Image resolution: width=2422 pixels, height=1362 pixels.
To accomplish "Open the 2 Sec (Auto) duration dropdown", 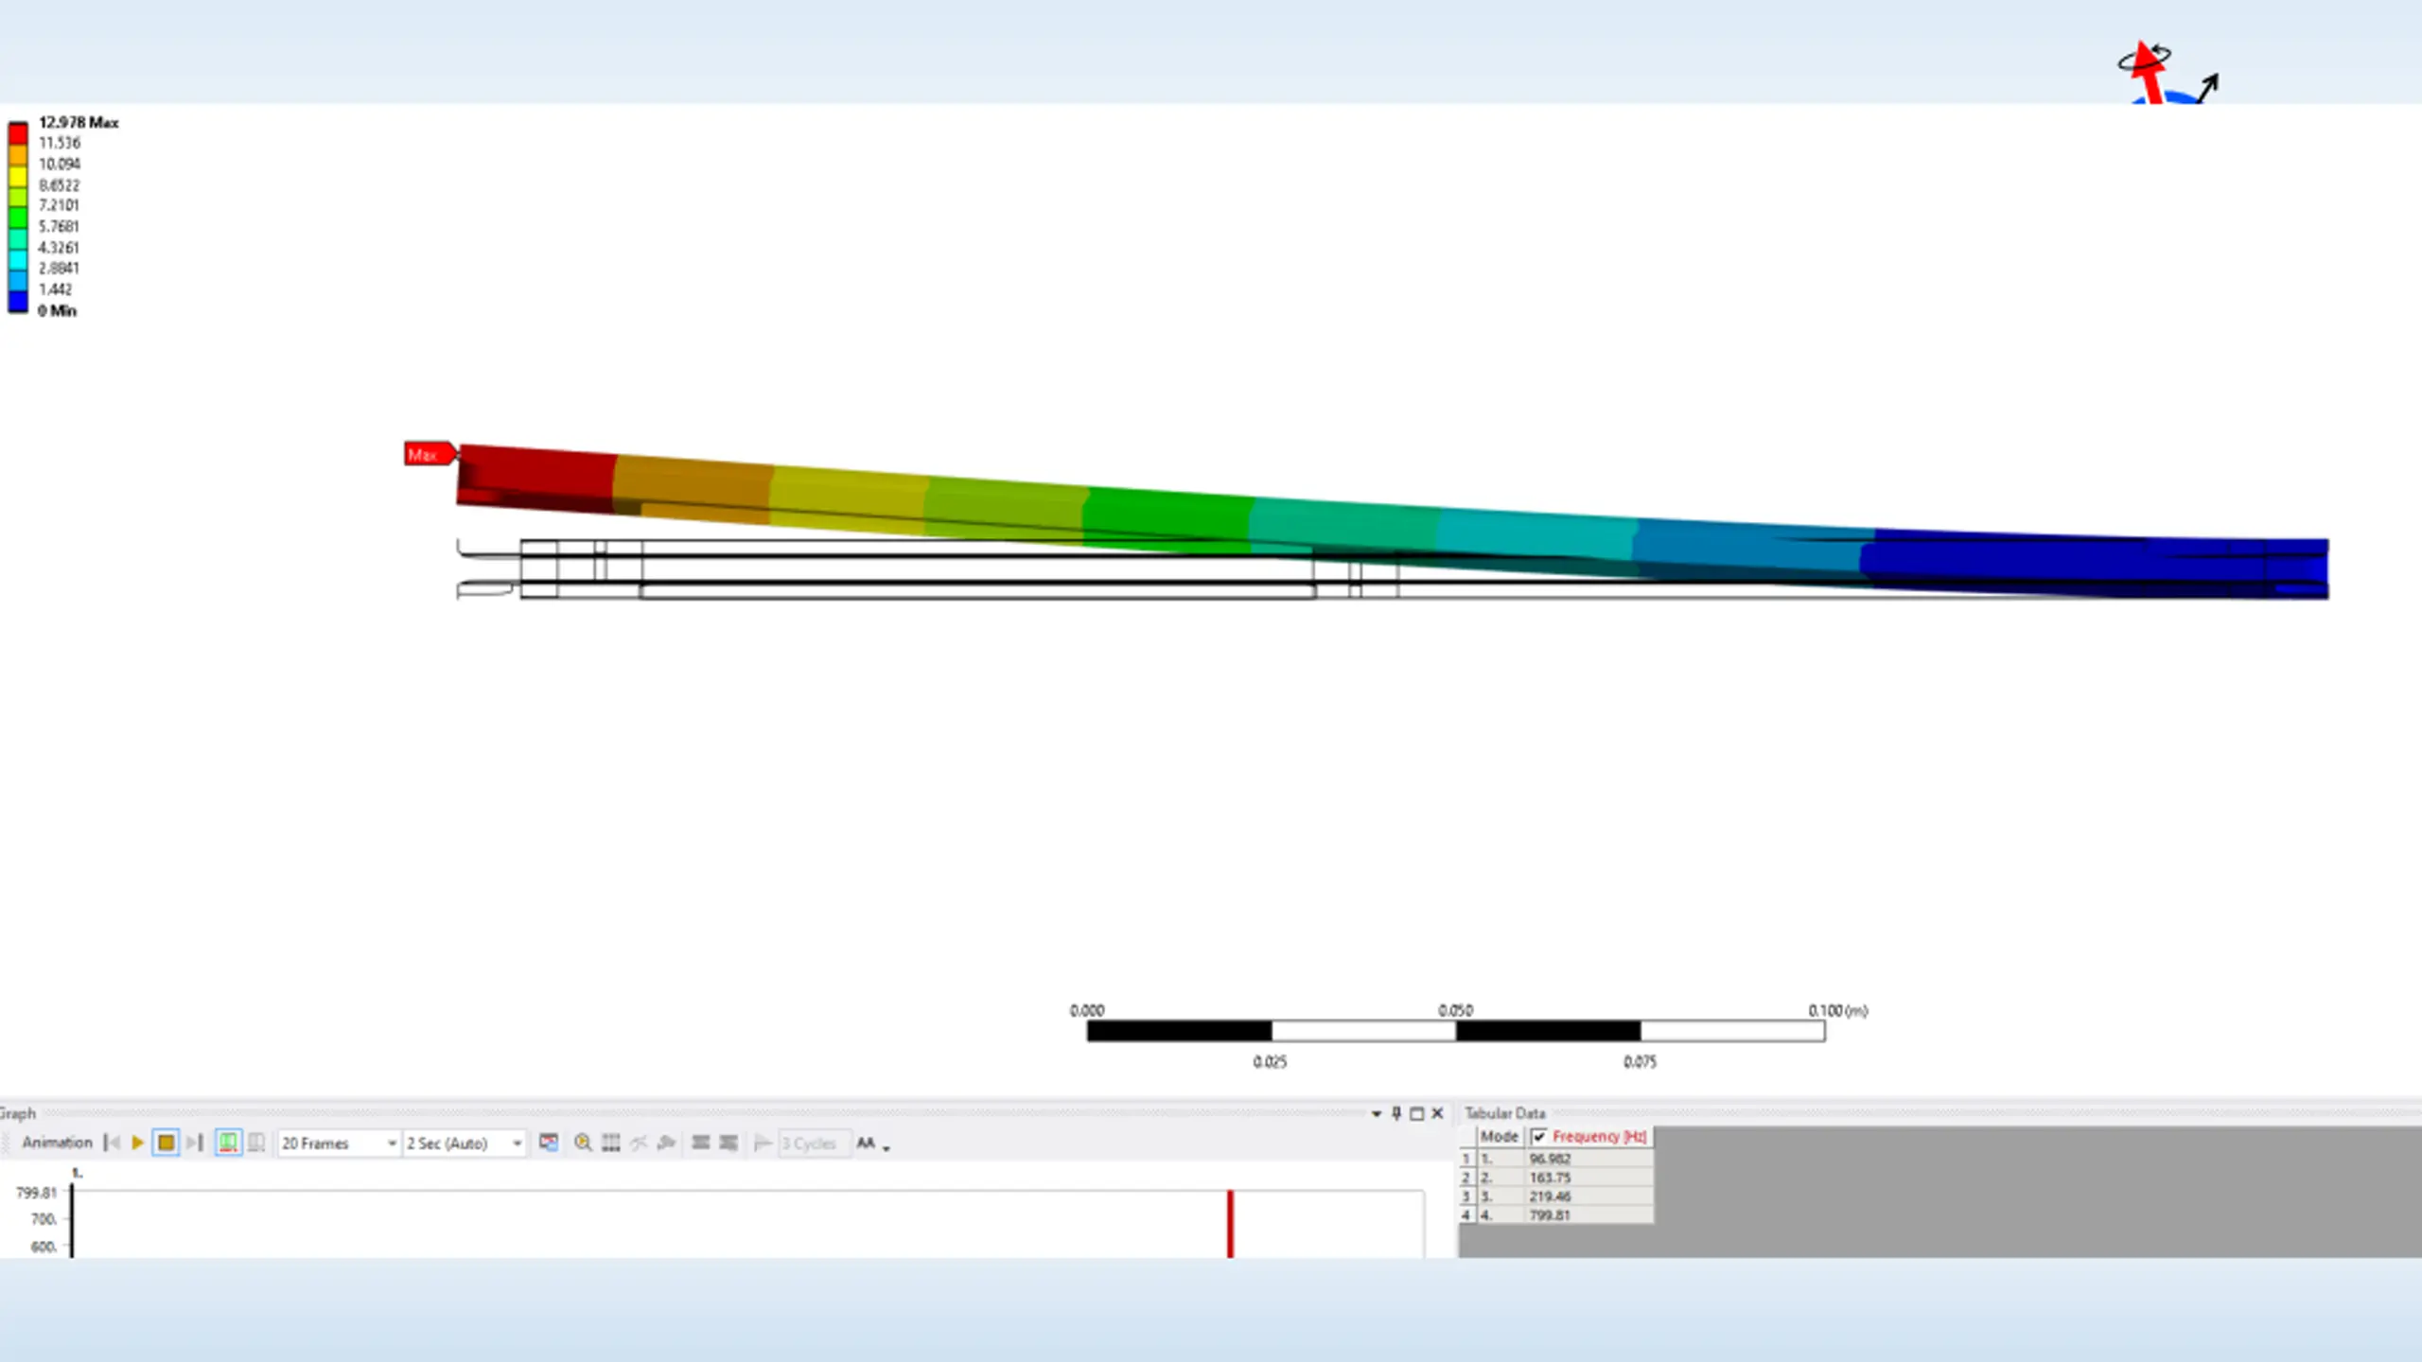I will click(x=517, y=1144).
